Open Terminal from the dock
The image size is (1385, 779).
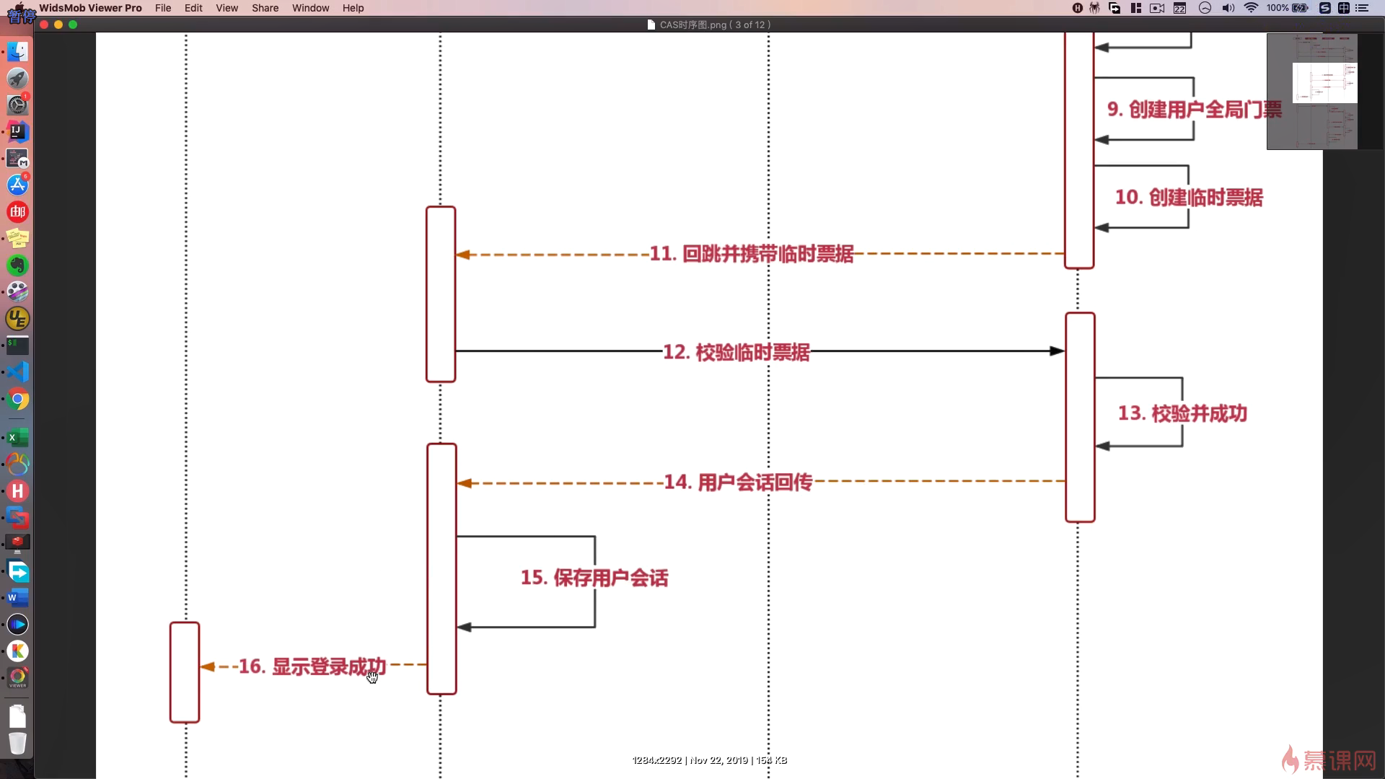[18, 346]
